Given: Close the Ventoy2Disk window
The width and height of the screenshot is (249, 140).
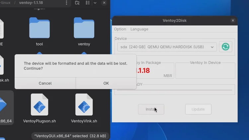Looking at the screenshot, I should click(233, 21).
